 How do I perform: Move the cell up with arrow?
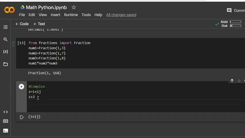pyautogui.click(x=232, y=80)
